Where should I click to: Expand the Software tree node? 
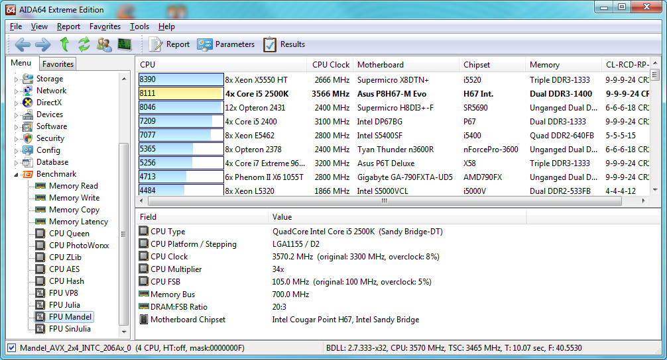coord(16,127)
